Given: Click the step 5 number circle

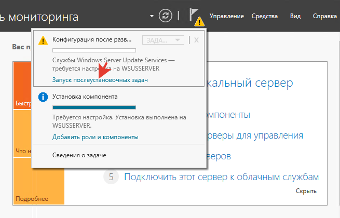Looking at the screenshot, I should tap(110, 177).
